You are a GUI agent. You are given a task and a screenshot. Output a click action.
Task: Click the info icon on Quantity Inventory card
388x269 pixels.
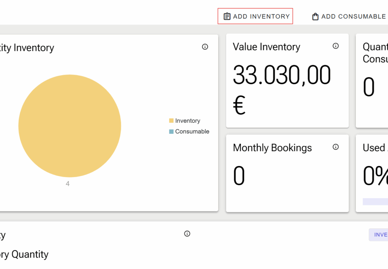point(205,47)
